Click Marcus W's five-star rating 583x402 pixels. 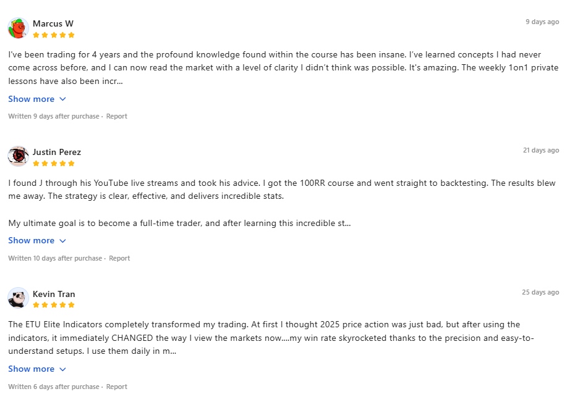click(54, 35)
